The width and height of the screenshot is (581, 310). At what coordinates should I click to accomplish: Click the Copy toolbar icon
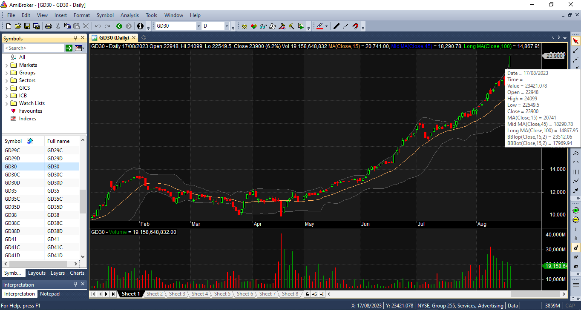tap(68, 26)
